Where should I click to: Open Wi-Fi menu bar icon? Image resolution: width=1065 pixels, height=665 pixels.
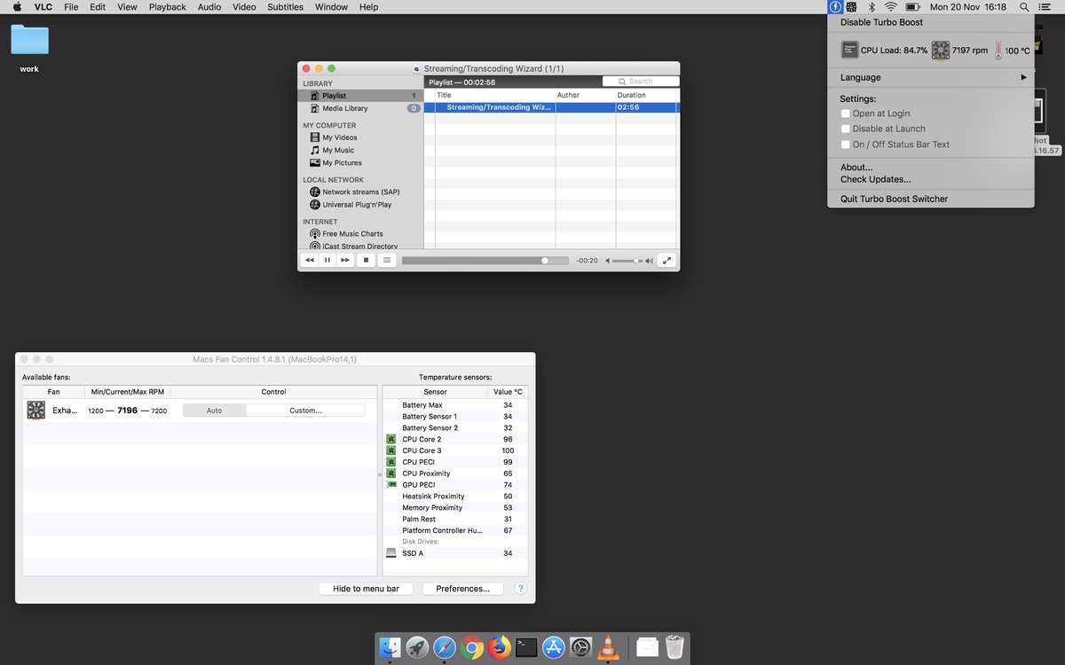tap(891, 7)
